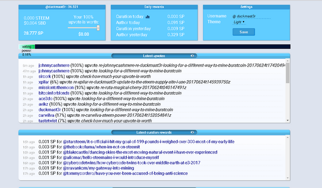Open @starsteem 199-pounds post link
The height and width of the screenshot is (188, 322).
pyautogui.click(x=148, y=141)
